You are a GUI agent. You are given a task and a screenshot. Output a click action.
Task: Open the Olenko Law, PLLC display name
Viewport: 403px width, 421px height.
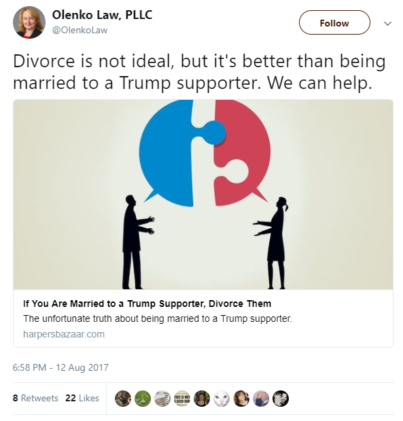[102, 15]
